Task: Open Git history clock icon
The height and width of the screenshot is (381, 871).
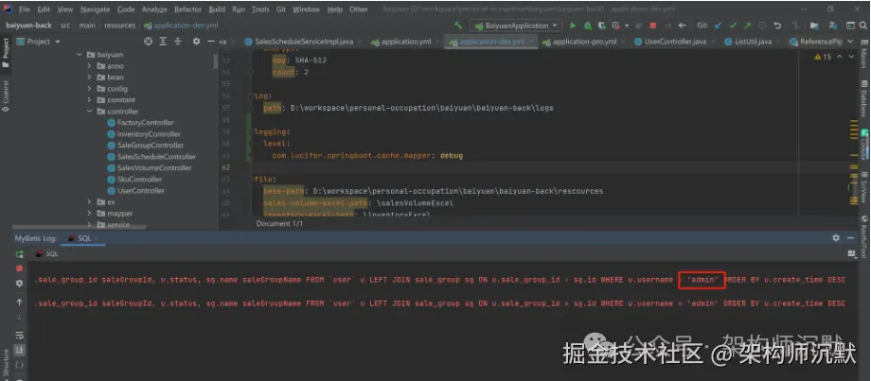Action: (762, 26)
